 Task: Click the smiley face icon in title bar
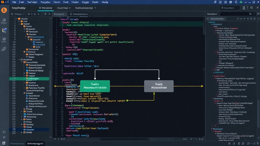pos(231,2)
